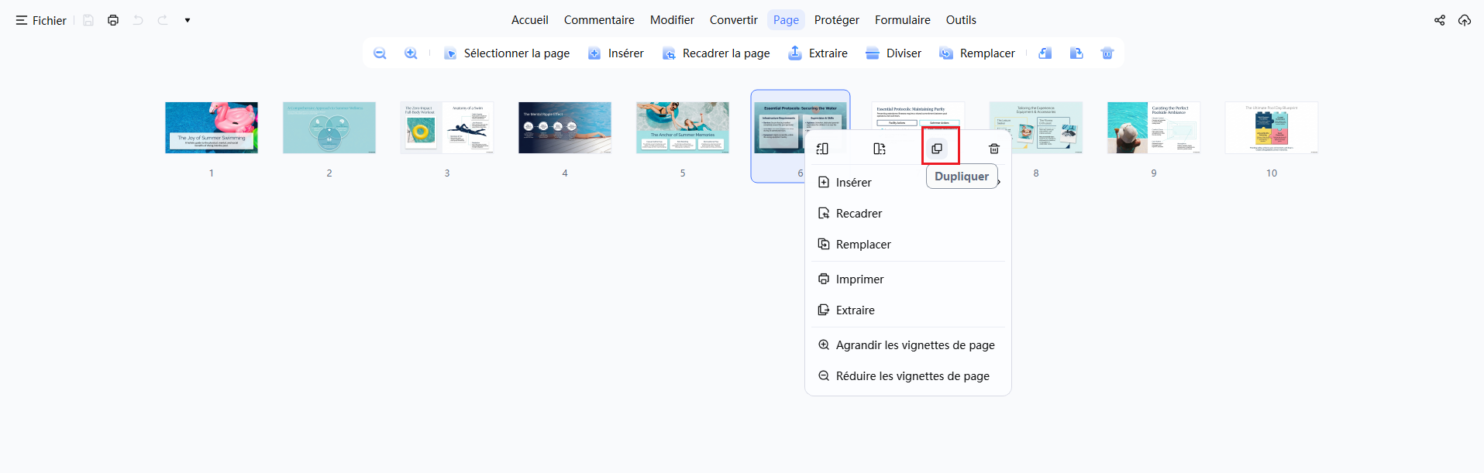Screen dimensions: 1484x473
Task: Switch to the Outils tab
Action: click(961, 20)
